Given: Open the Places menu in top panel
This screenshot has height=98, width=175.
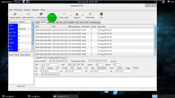Looking at the screenshot, I should pos(17,2).
